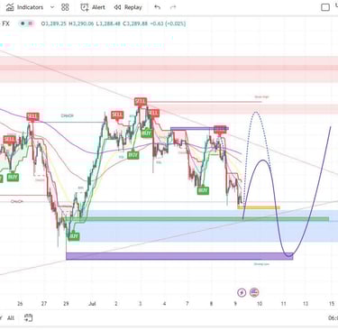Viewport: 338px width, 330px height.
Task: Create a new Alert
Action: pyautogui.click(x=93, y=7)
